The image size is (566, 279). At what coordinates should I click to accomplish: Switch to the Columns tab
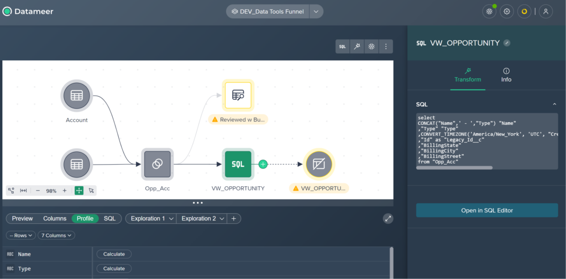click(x=55, y=218)
